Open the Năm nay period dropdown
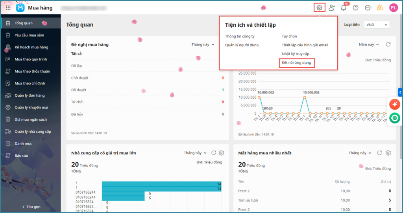The height and width of the screenshot is (213, 403). tap(369, 44)
